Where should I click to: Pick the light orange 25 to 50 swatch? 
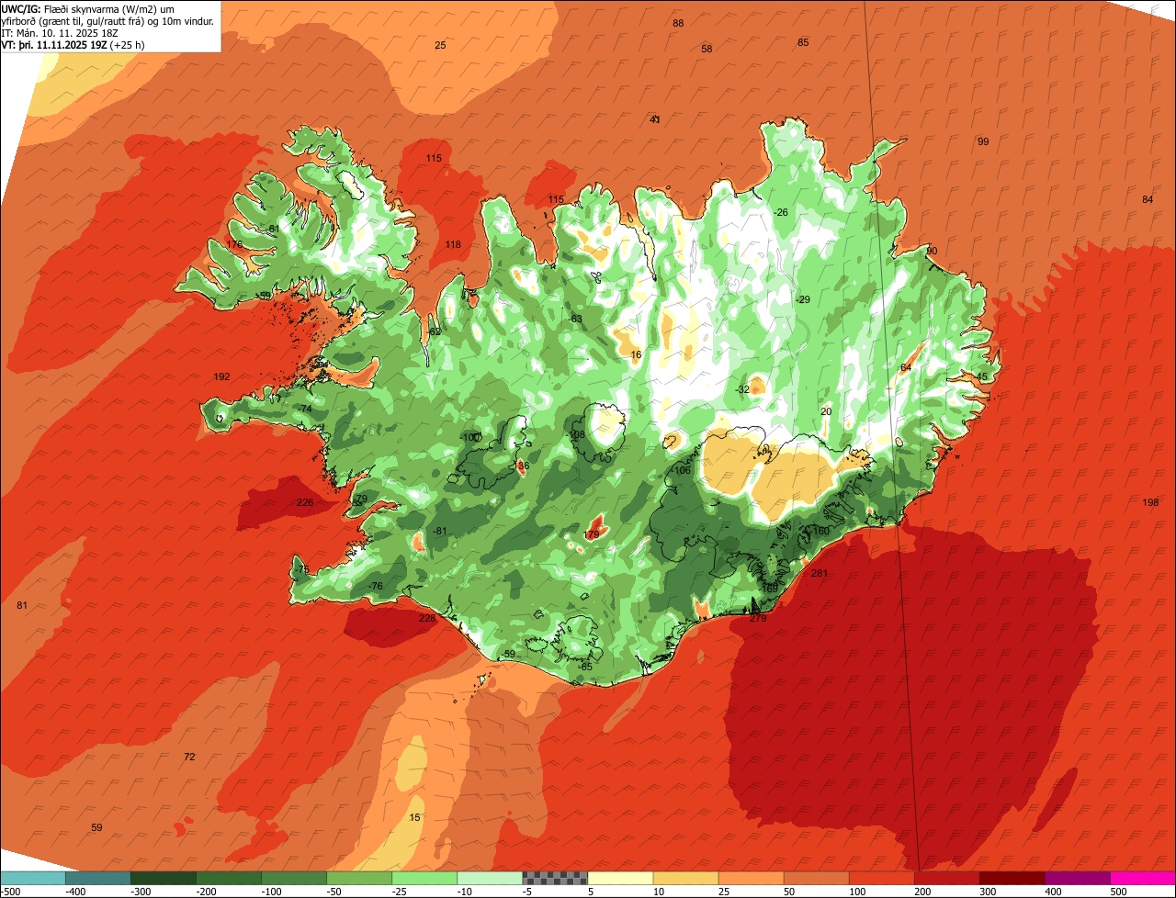(x=751, y=878)
